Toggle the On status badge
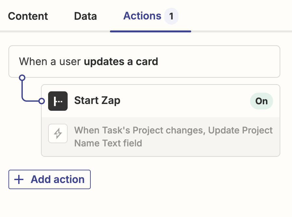 261,101
